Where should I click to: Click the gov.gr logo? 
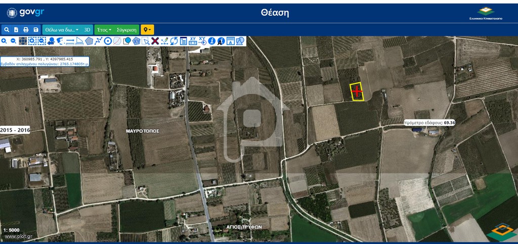[25, 13]
